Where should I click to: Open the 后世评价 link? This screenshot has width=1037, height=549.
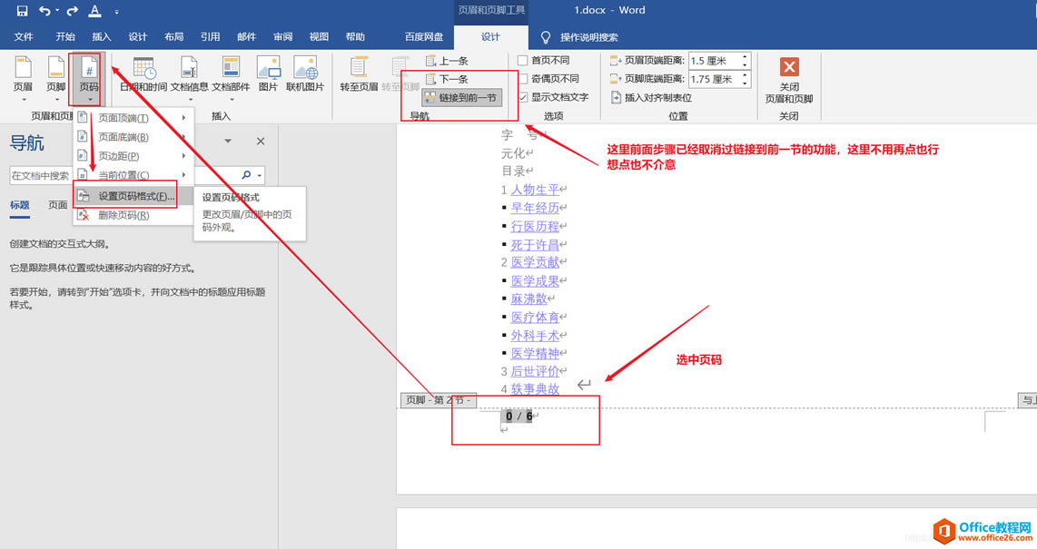[x=535, y=371]
